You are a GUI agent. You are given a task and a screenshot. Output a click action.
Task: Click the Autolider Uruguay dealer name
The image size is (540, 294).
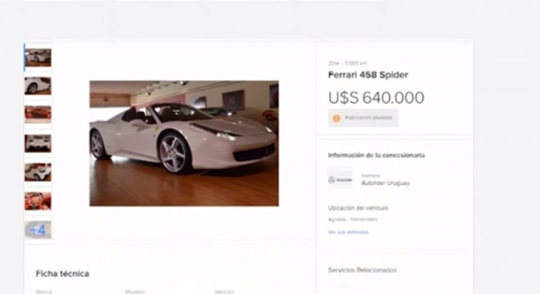[385, 183]
